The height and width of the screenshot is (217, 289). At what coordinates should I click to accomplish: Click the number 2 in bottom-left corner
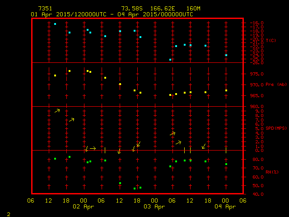click(8, 213)
